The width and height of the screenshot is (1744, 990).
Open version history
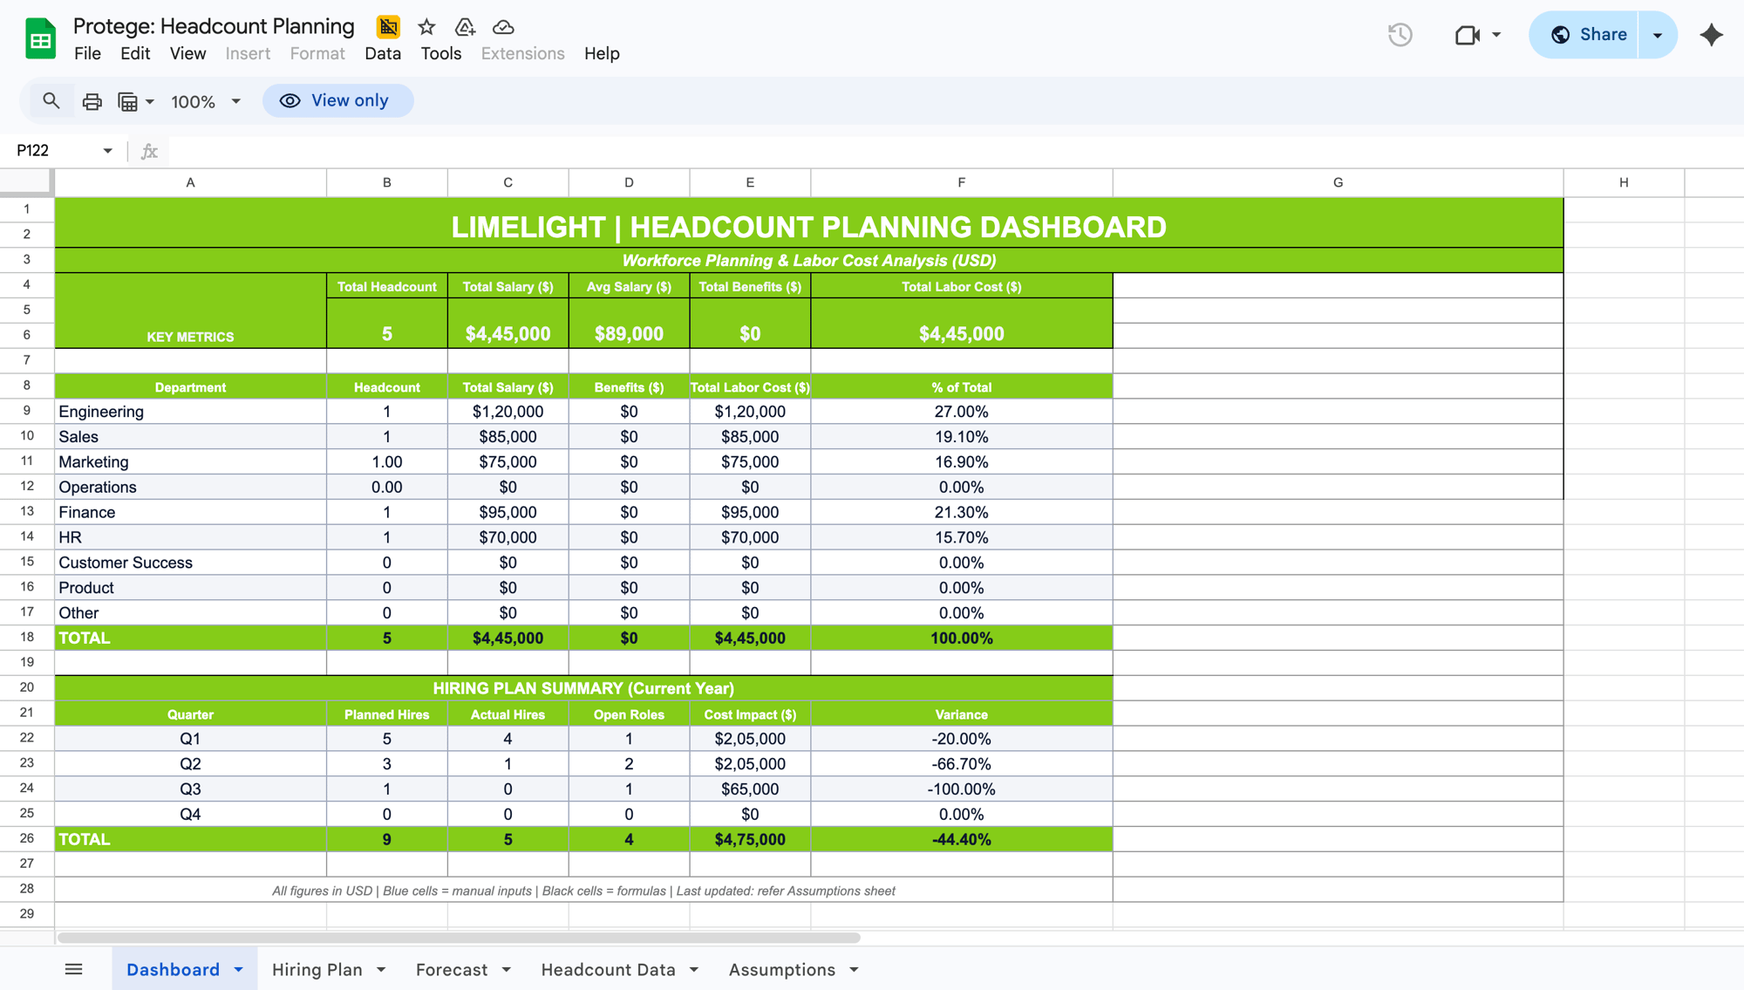coord(1400,35)
